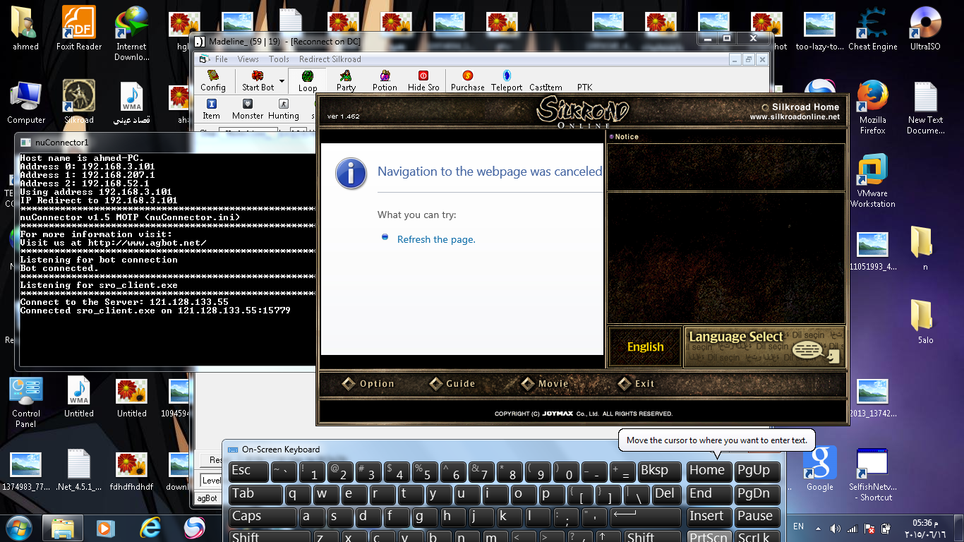The height and width of the screenshot is (542, 964).
Task: Open the Redirect Silkroad menu
Action: click(330, 59)
